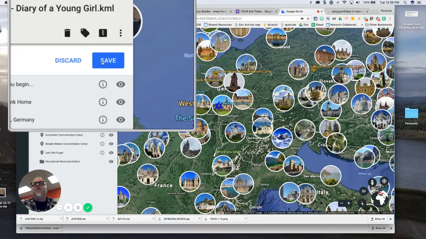Screen dimensions: 426x239
Task: Open Other Bookmarks folder
Action: pyautogui.click(x=378, y=25)
